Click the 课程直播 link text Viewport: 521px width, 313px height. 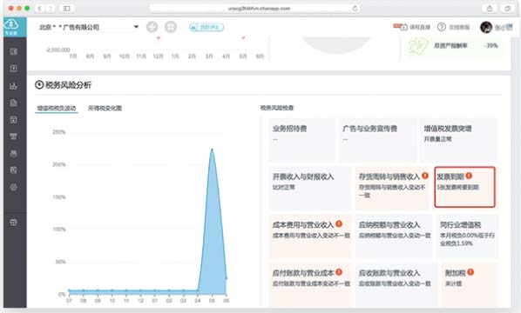click(420, 27)
